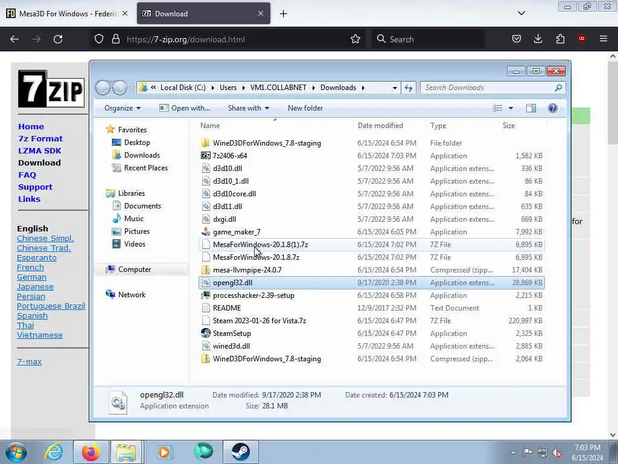Viewport: 618px width, 464px height.
Task: Open a new Firefox tab
Action: pos(284,14)
